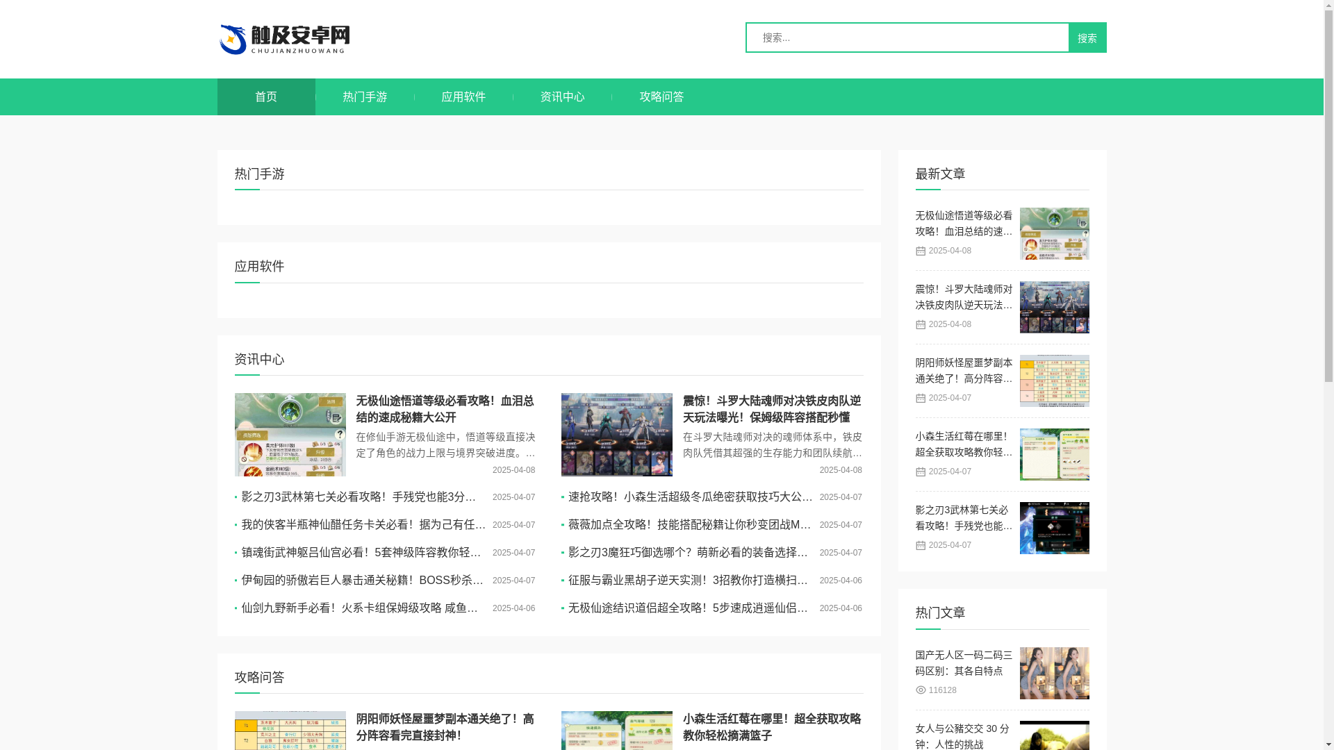The width and height of the screenshot is (1334, 750).
Task: Focus the 搜索 search input field
Action: (907, 37)
